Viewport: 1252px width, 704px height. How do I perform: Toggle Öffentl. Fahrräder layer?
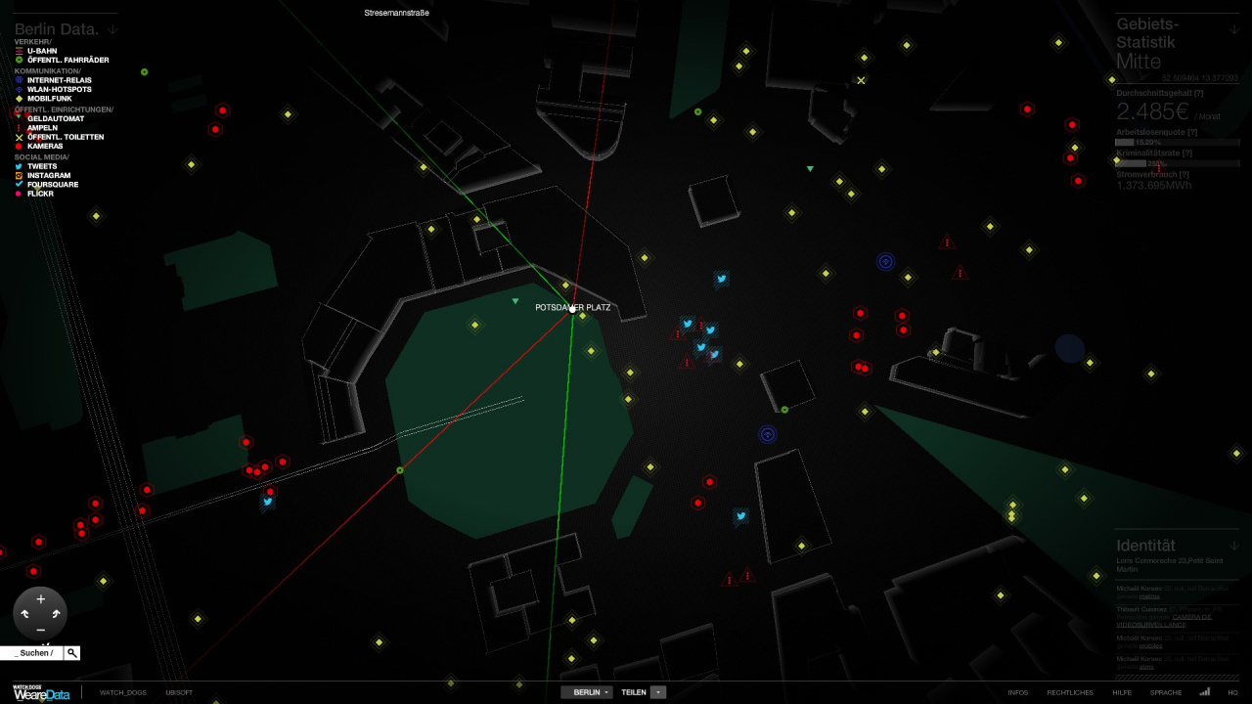click(x=61, y=60)
